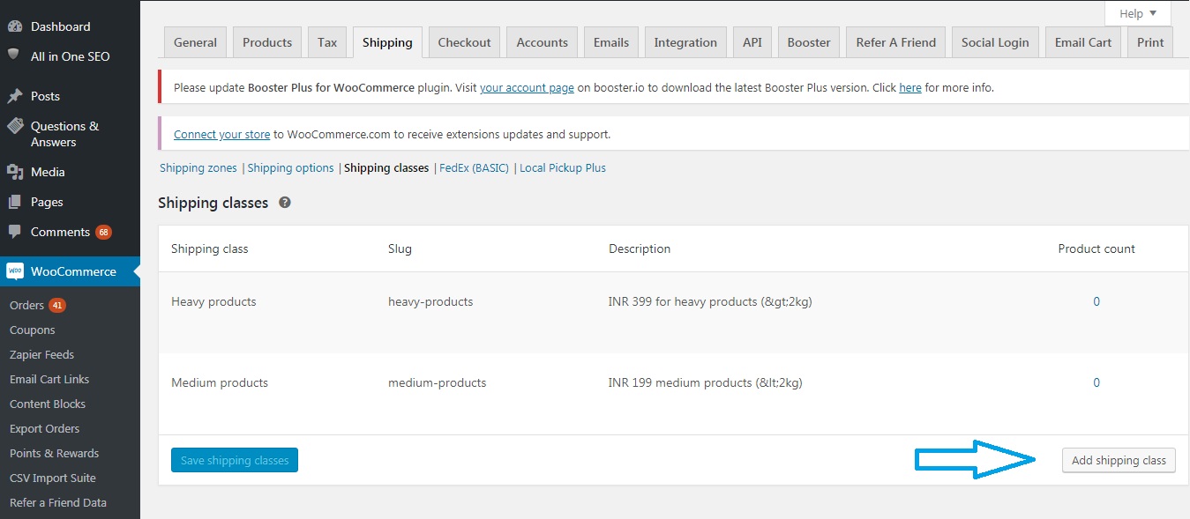The height and width of the screenshot is (519, 1190).
Task: Open the Tax settings tab
Action: [x=327, y=42]
